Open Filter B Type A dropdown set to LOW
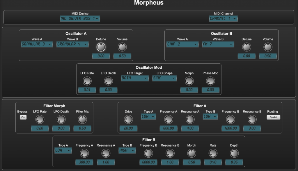 [63, 150]
